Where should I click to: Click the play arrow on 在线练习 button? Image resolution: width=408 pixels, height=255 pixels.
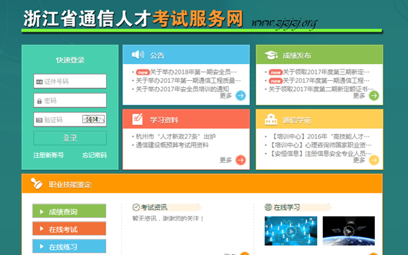click(x=42, y=246)
